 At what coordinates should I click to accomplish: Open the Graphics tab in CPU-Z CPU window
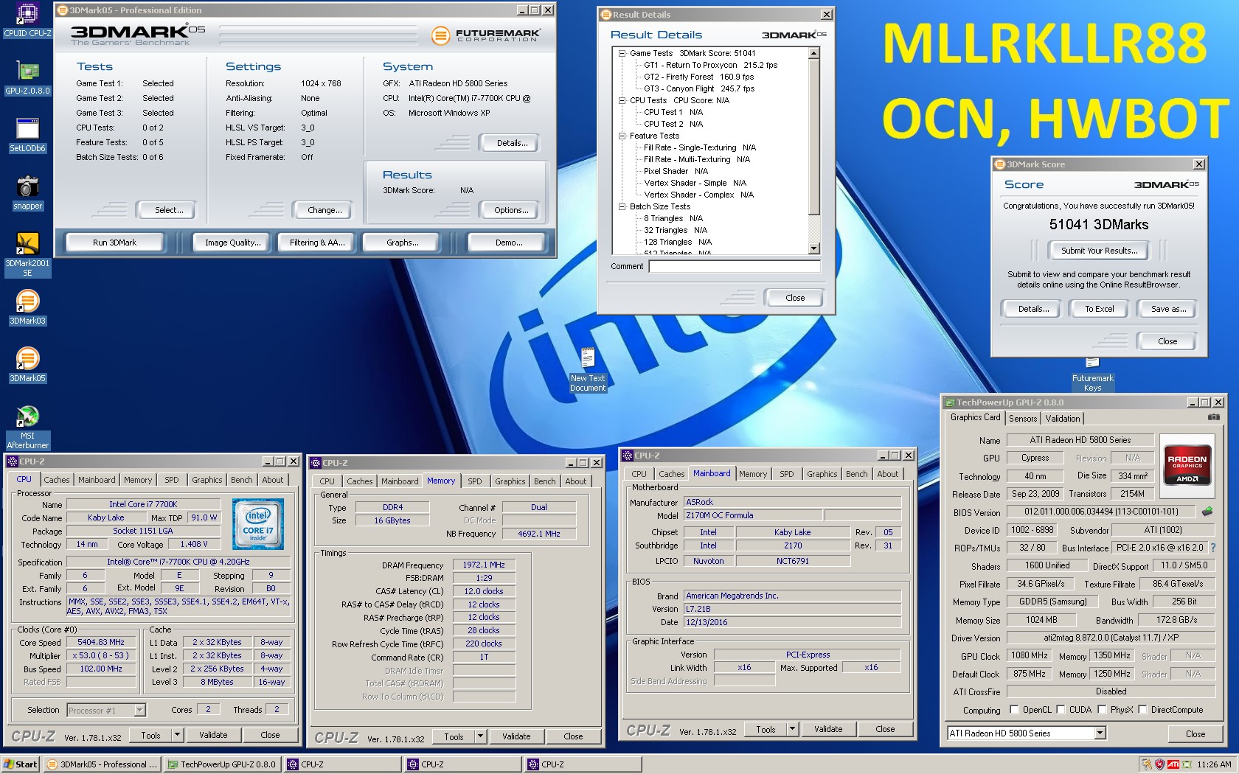coord(207,480)
